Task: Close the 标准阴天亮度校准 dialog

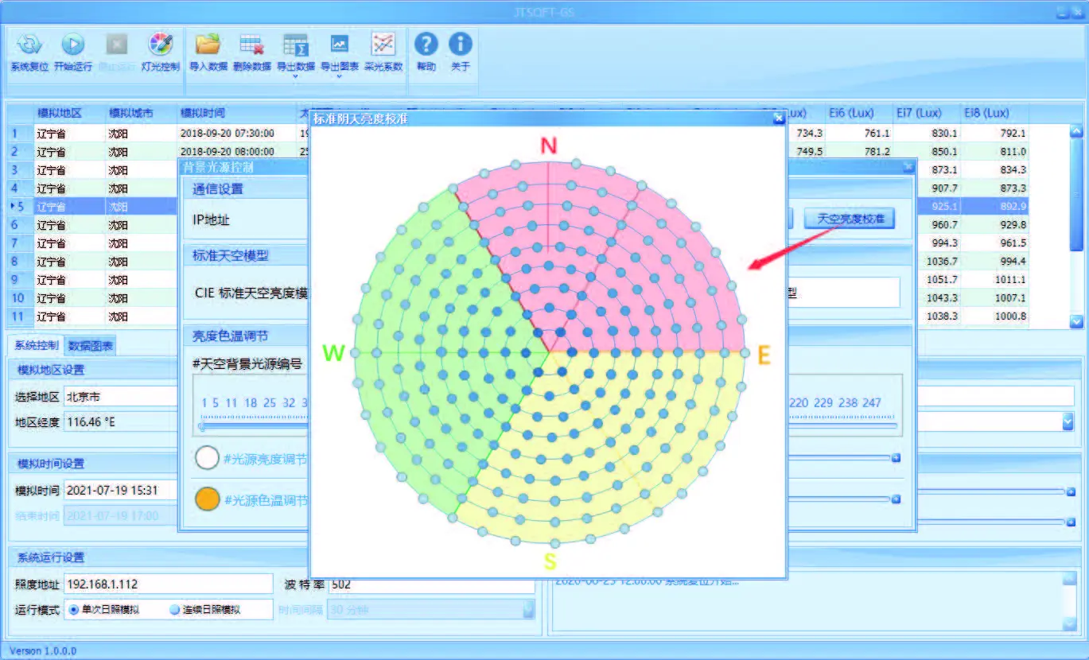Action: 779,118
